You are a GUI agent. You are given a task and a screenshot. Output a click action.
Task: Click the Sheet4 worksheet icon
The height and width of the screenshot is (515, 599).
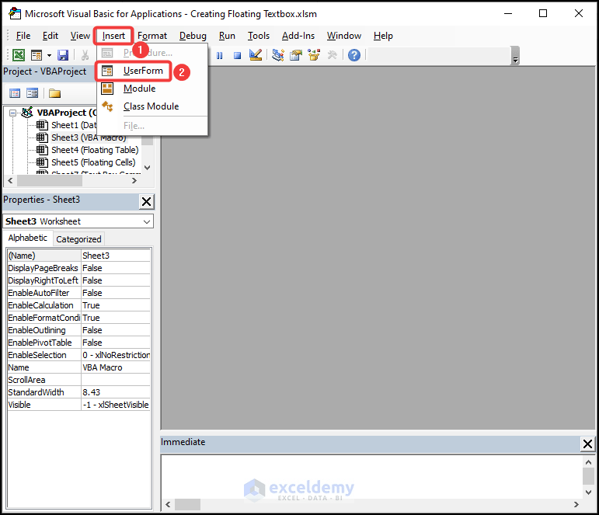coord(42,150)
